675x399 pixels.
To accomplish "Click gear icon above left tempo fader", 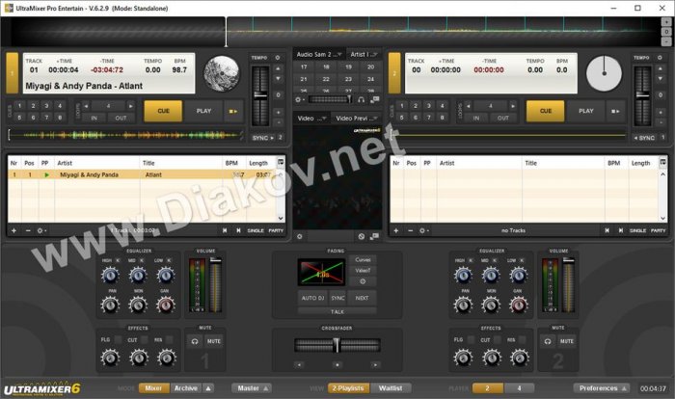I will pos(278,58).
